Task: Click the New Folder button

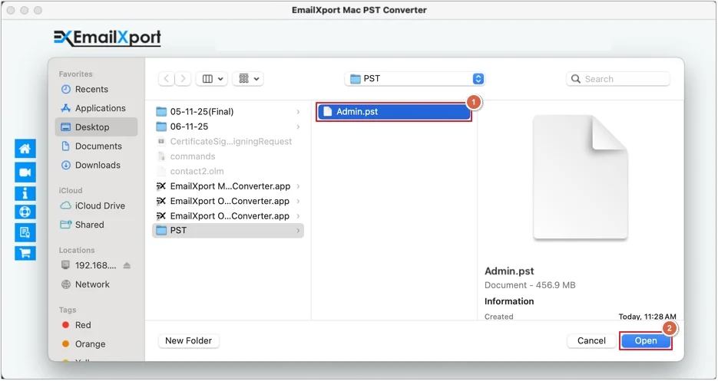Action: (190, 340)
